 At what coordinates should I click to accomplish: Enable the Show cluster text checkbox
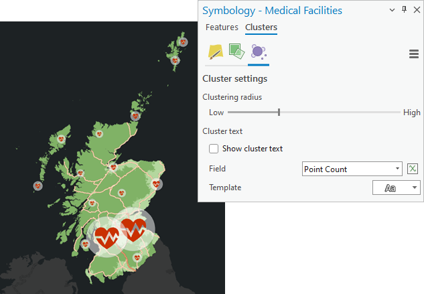[x=214, y=149]
